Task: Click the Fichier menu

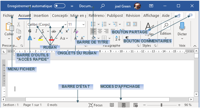Action: (8, 15)
